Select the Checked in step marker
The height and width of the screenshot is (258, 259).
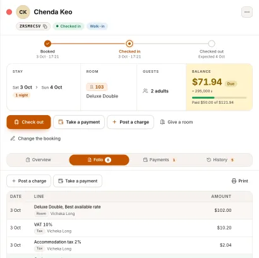tap(129, 44)
